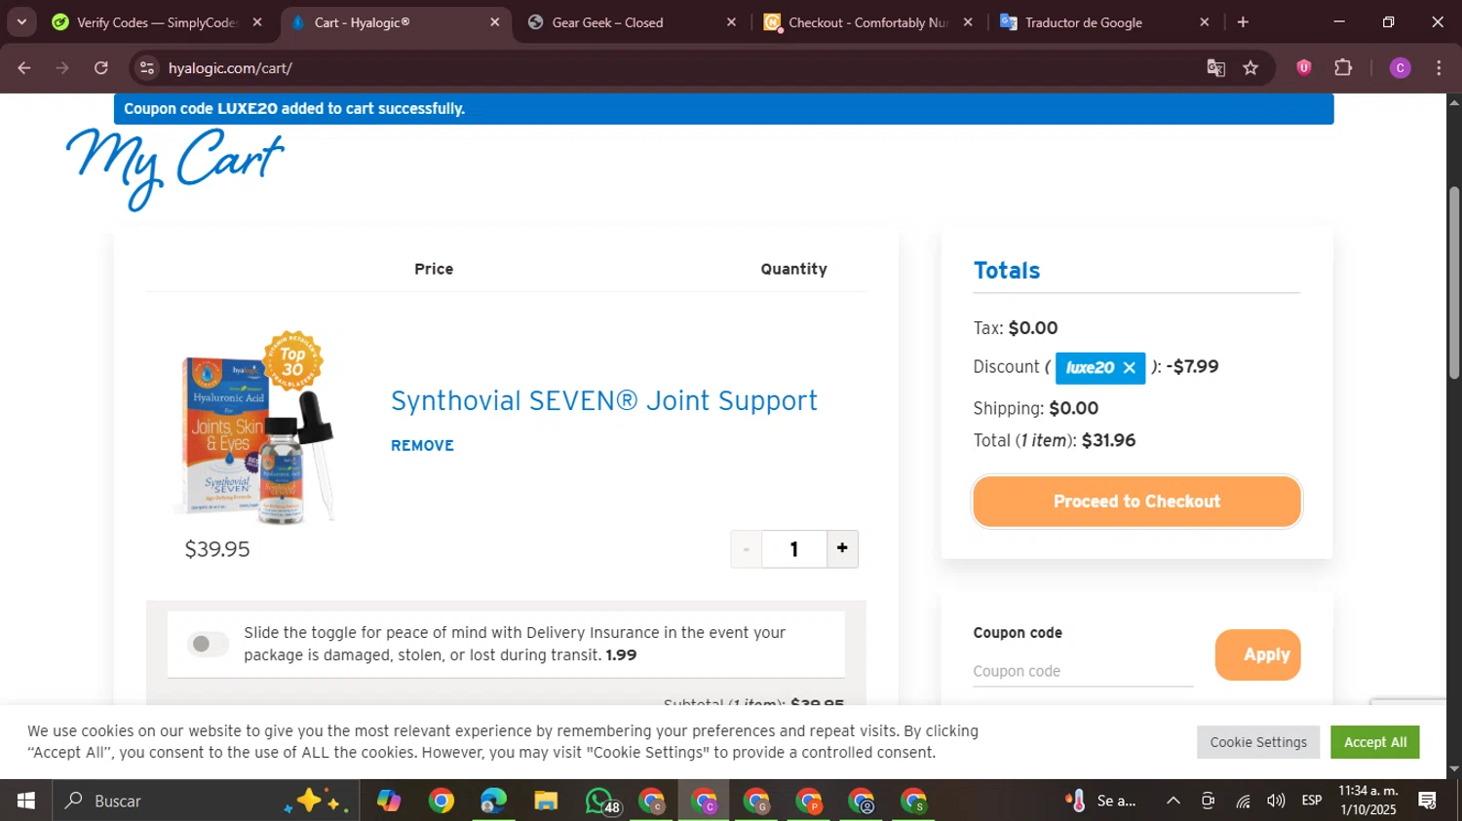Open the tab search dropdown arrow
Viewport: 1462px width, 821px height.
[x=21, y=21]
